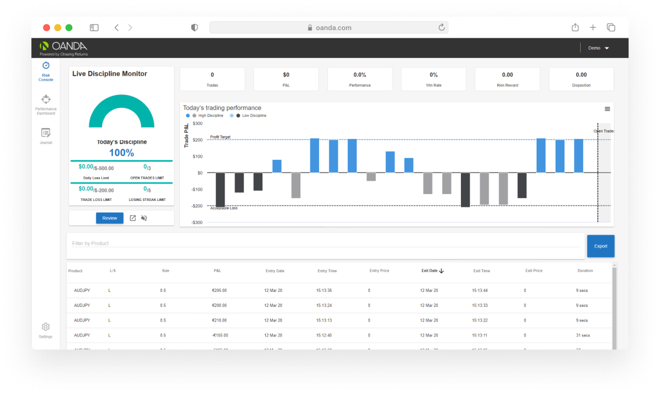Click the pop-out icon beside Review
The width and height of the screenshot is (660, 395).
click(x=133, y=218)
